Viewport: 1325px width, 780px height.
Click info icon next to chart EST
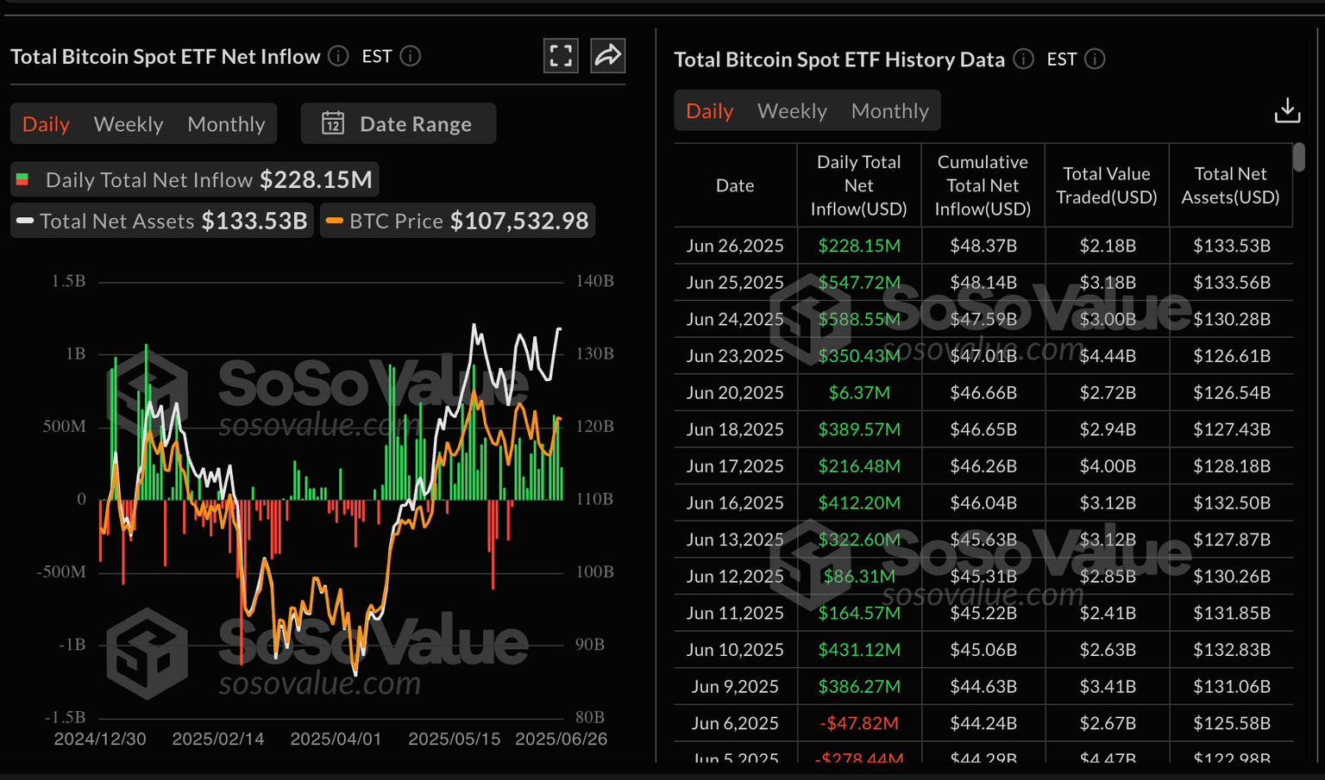pyautogui.click(x=411, y=56)
